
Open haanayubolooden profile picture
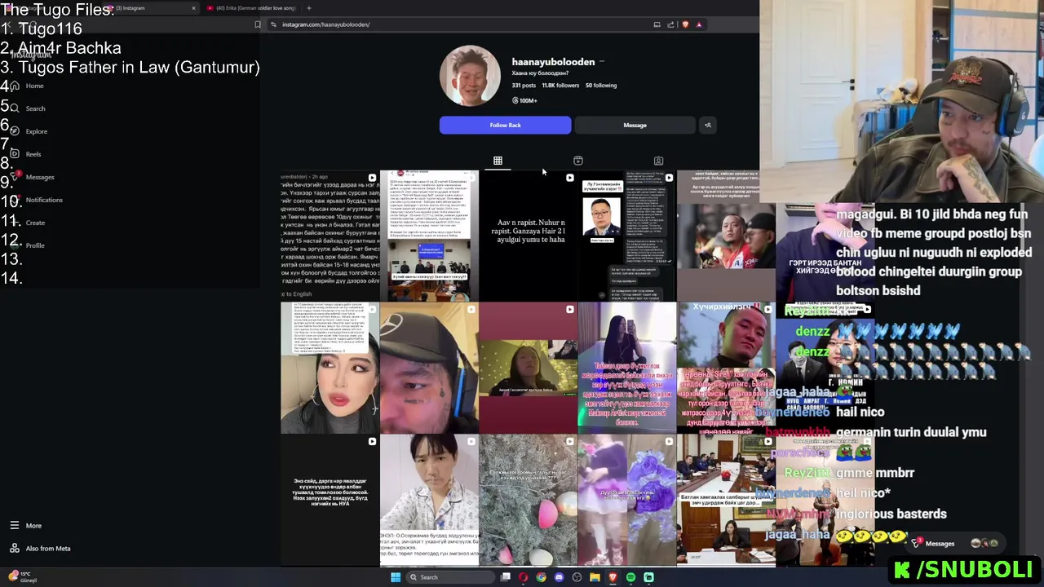pyautogui.click(x=470, y=76)
